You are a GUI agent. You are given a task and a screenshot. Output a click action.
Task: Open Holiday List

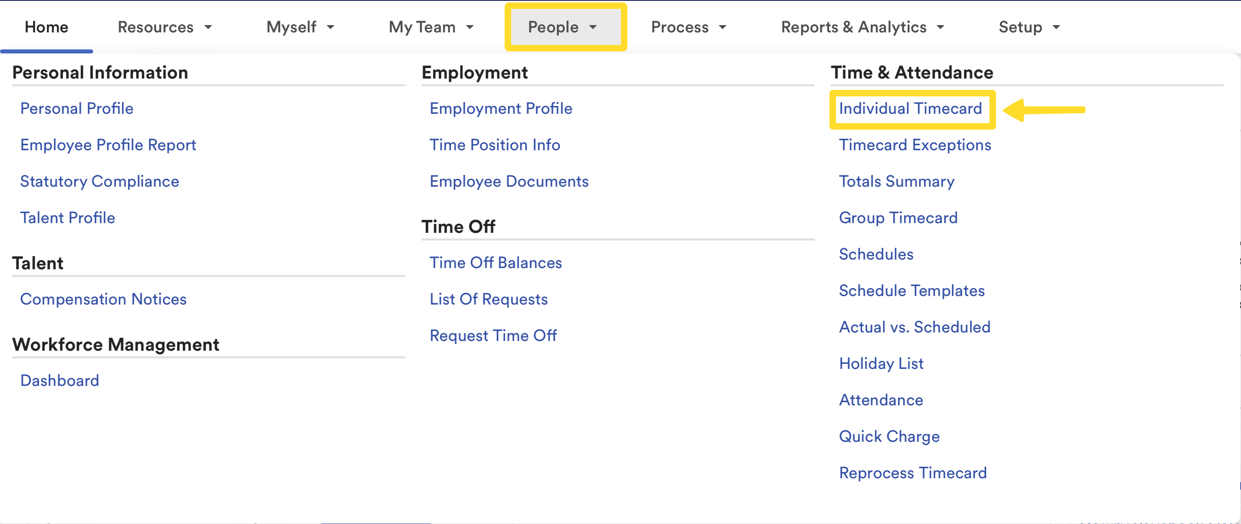[881, 364]
